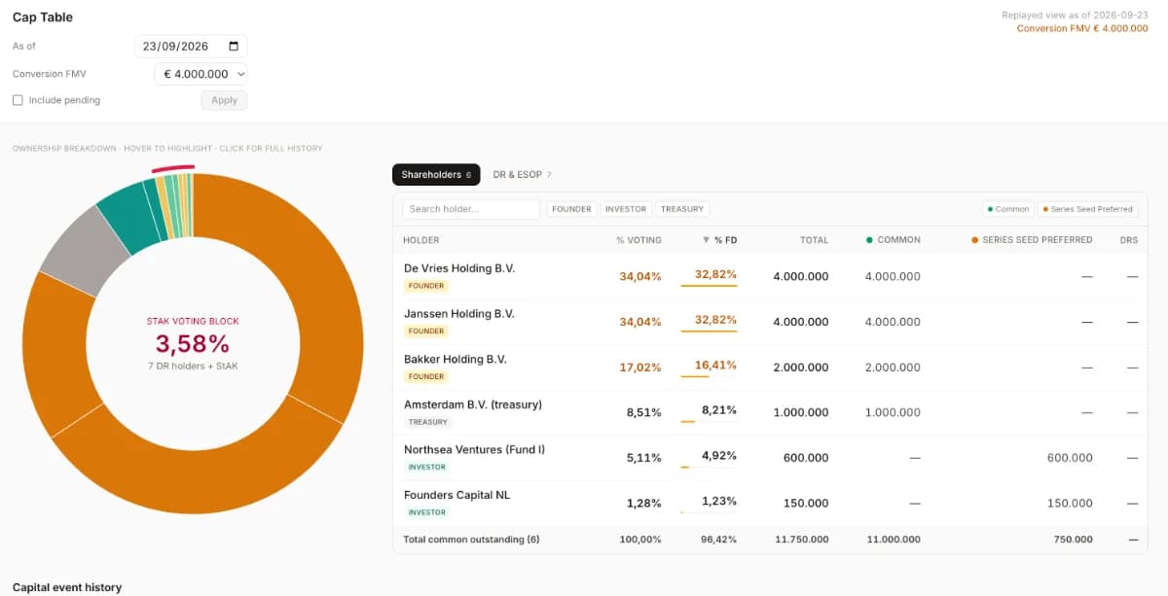
Task: Sort by the SERIES SEED PREFERRED column header
Action: (x=1032, y=240)
